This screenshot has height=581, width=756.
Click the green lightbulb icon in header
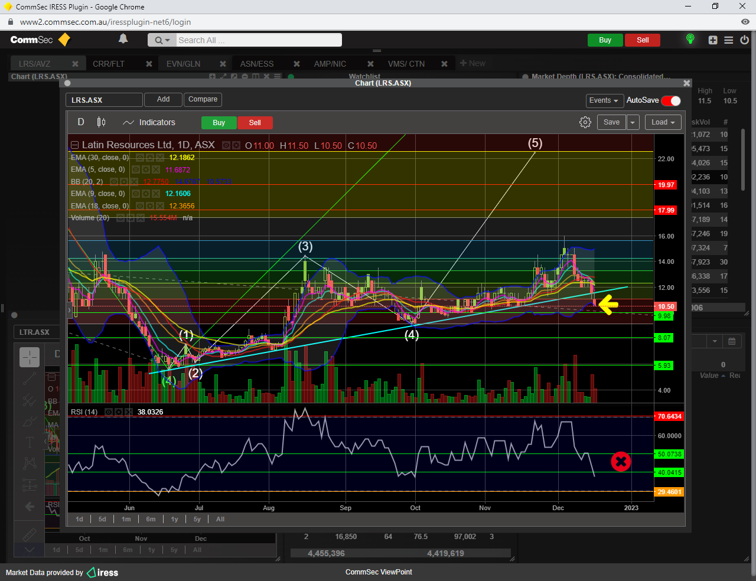pyautogui.click(x=690, y=39)
